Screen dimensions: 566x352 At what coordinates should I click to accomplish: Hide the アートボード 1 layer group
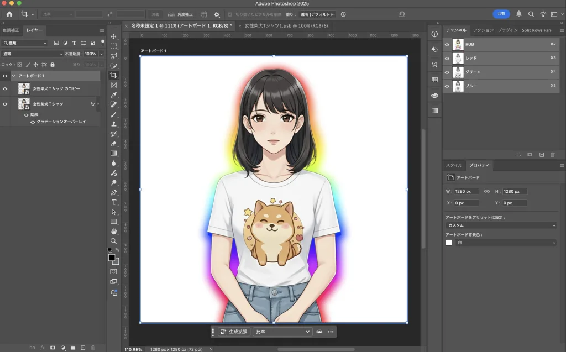coord(5,76)
